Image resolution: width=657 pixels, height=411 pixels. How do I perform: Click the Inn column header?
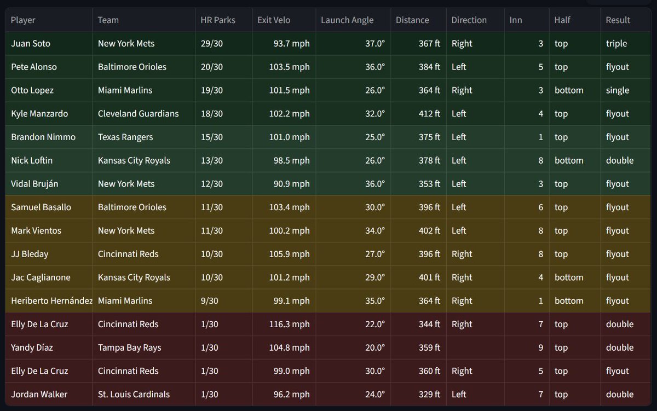(526, 20)
